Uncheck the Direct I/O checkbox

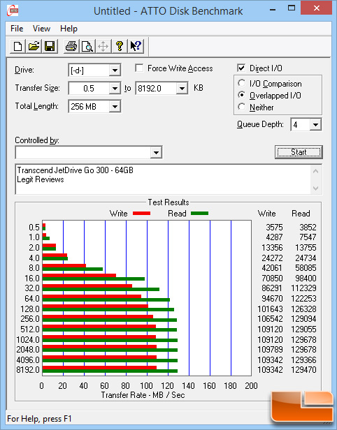click(x=241, y=68)
